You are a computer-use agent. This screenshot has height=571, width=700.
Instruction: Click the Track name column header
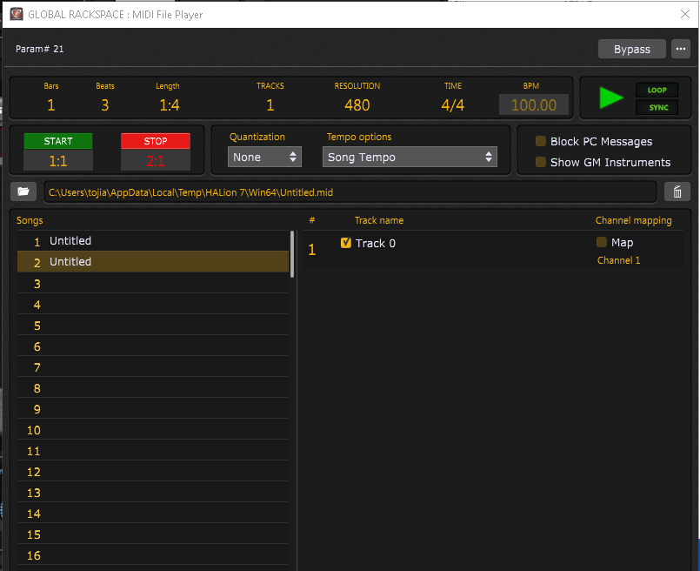378,220
